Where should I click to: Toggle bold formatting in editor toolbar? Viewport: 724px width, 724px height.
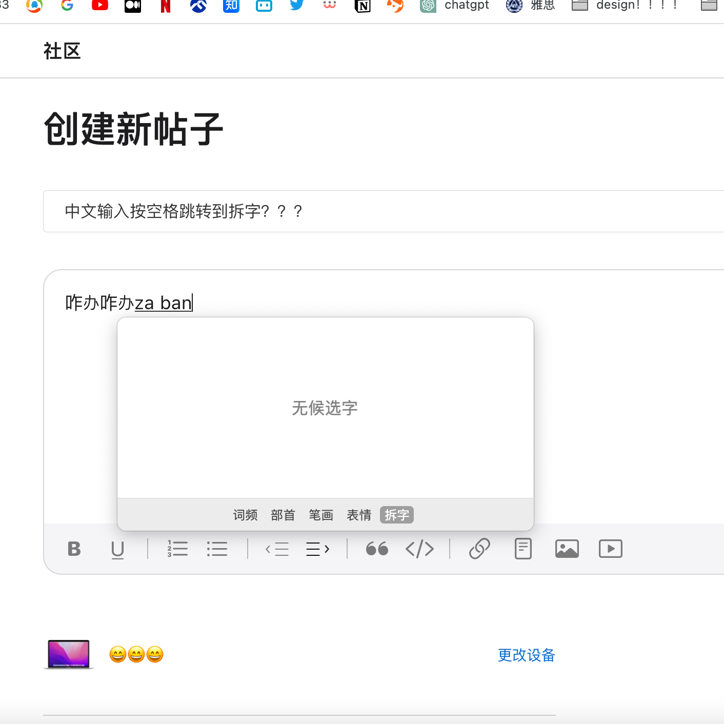click(x=74, y=549)
